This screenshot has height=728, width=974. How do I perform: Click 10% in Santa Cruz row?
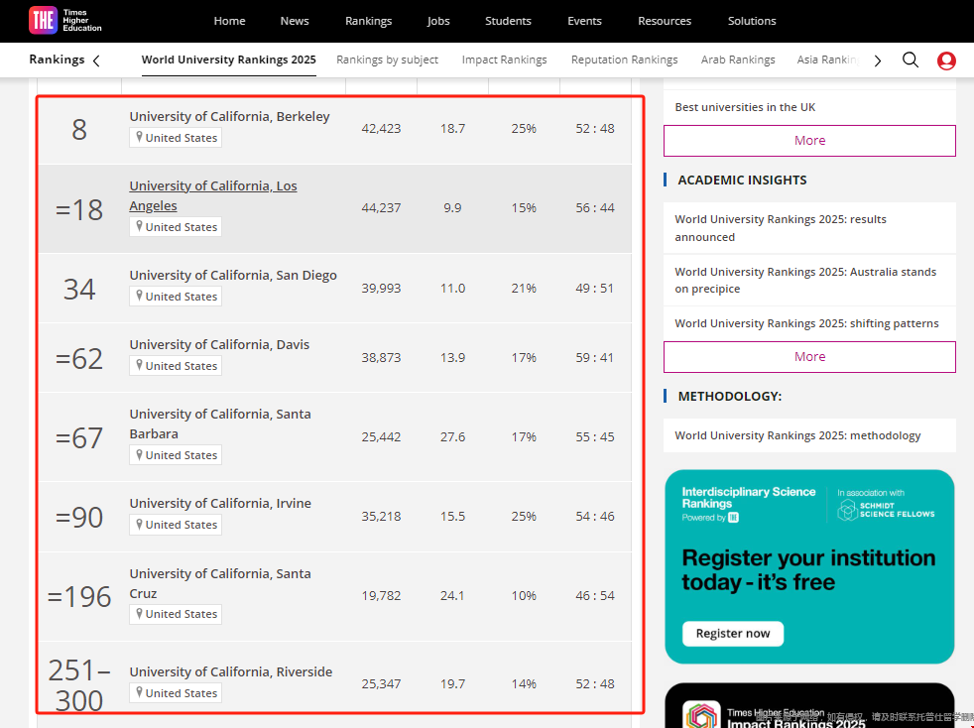pos(524,596)
